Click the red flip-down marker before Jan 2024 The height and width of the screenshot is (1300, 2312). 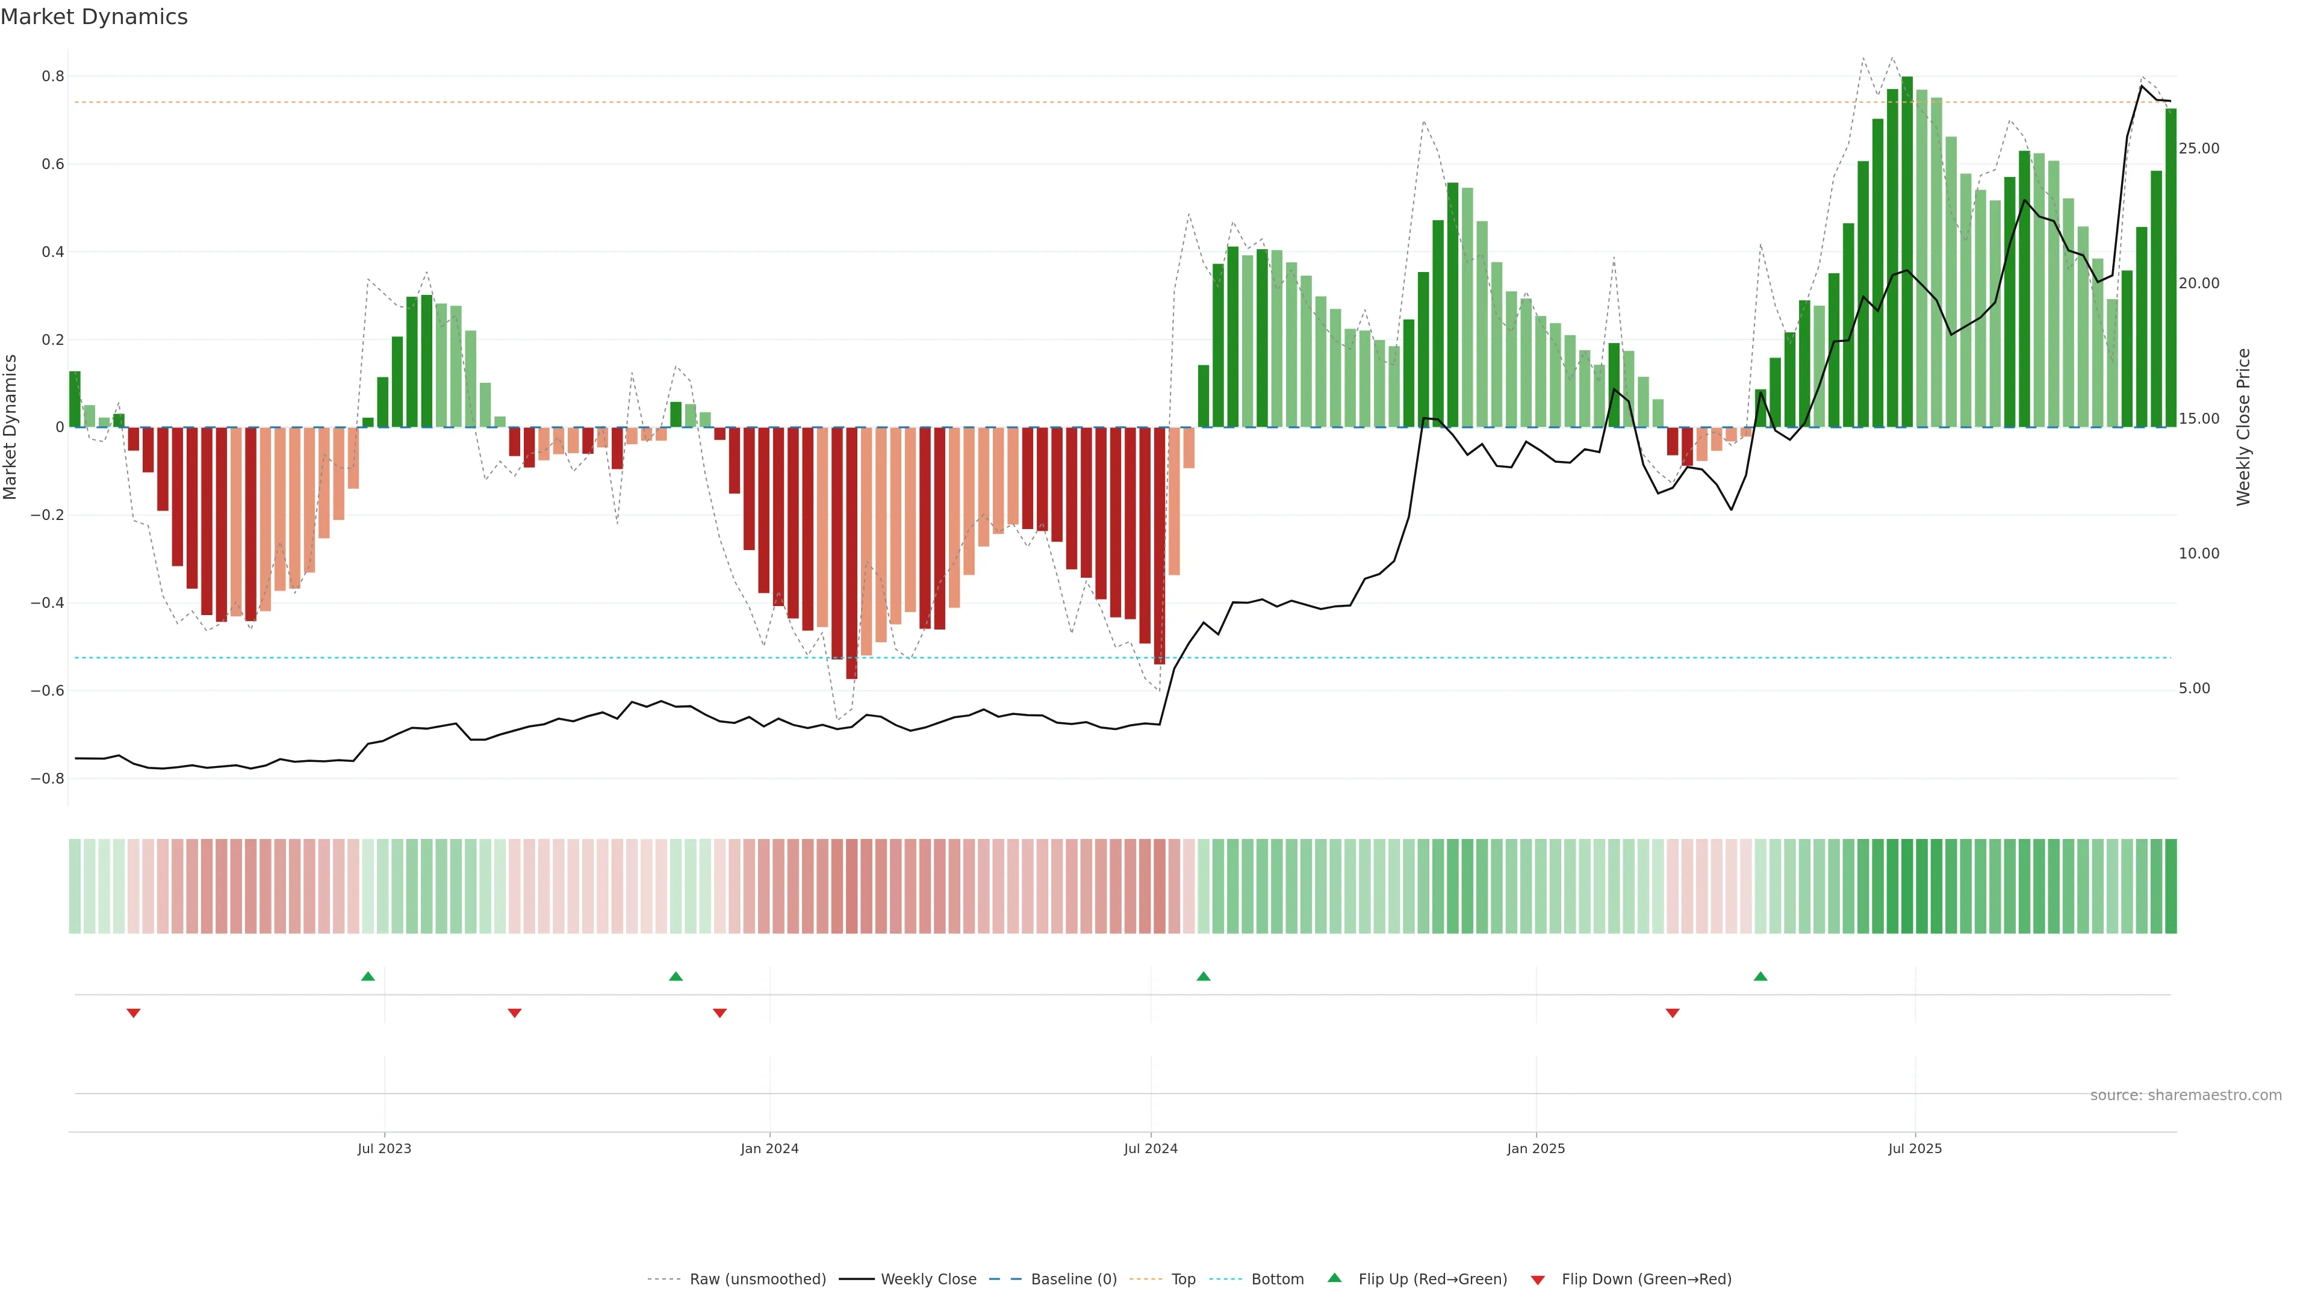pos(720,1013)
